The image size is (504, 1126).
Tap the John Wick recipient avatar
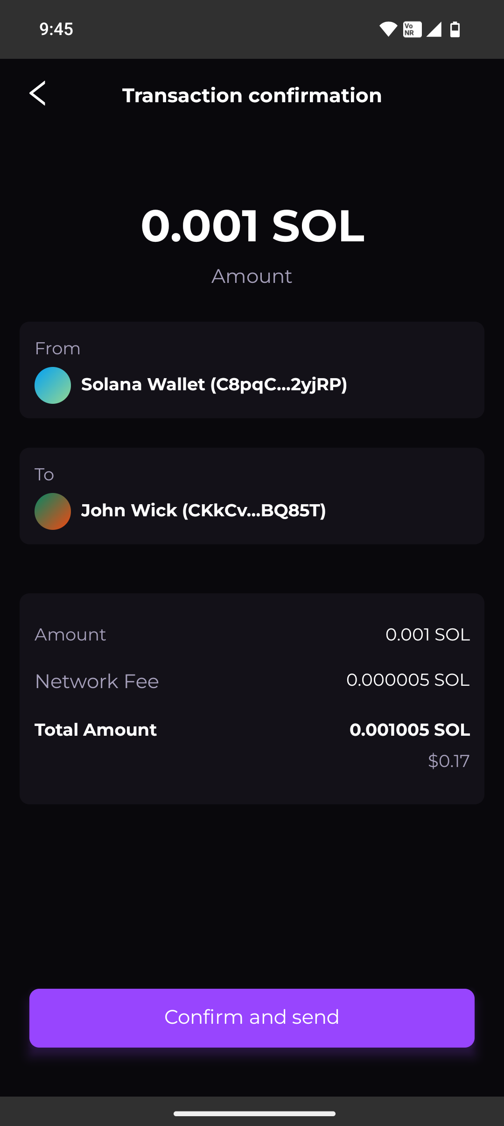point(53,511)
